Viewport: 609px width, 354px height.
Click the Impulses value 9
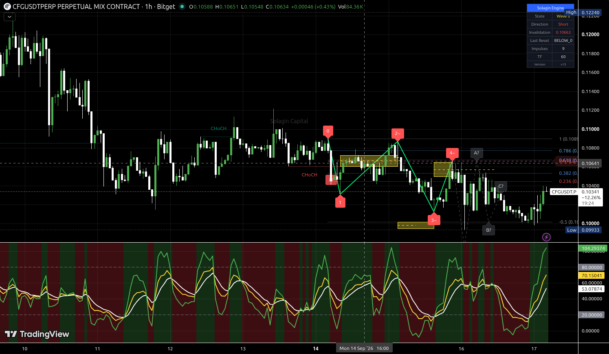pos(563,49)
